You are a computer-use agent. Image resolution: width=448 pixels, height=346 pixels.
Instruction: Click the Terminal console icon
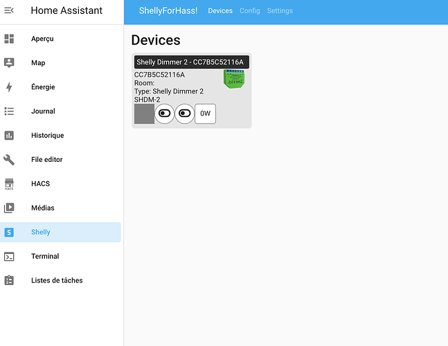(9, 256)
